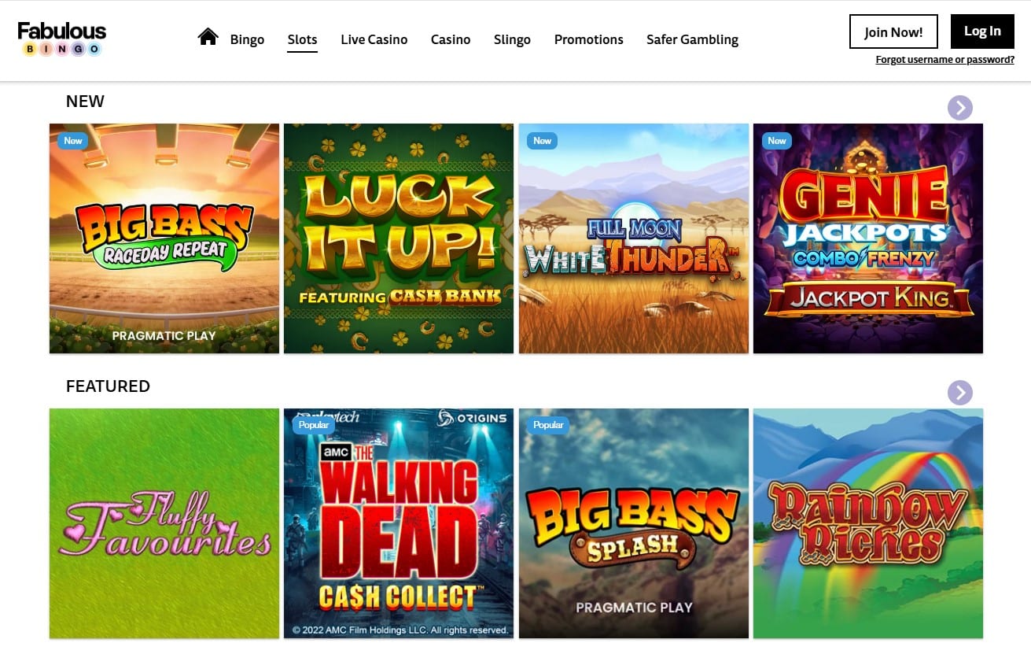Viewport: 1031px width, 654px height.
Task: Open the Casino page
Action: coord(451,39)
